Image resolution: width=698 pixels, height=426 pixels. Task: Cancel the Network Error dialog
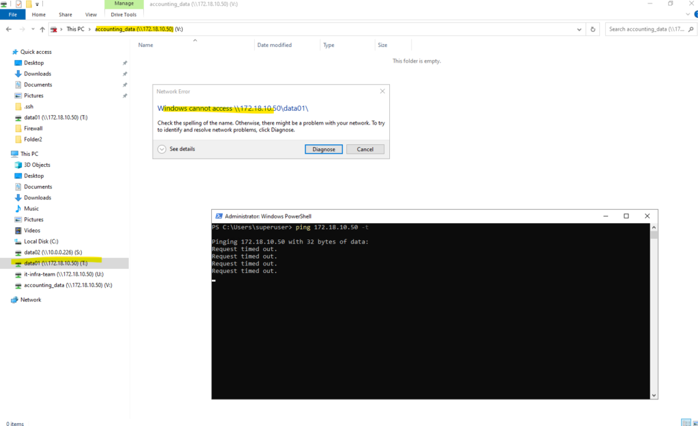[x=365, y=149]
